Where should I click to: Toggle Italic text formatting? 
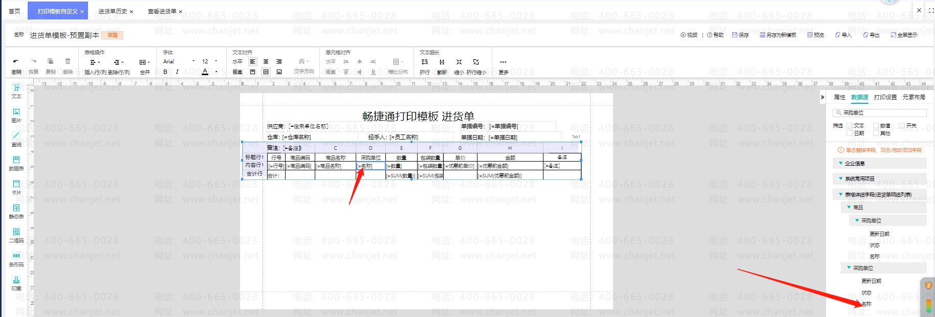(177, 72)
